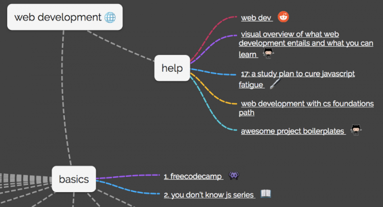Image resolution: width=383 pixels, height=207 pixels.
Task: Open '2. you don't know js series' link
Action: (209, 195)
